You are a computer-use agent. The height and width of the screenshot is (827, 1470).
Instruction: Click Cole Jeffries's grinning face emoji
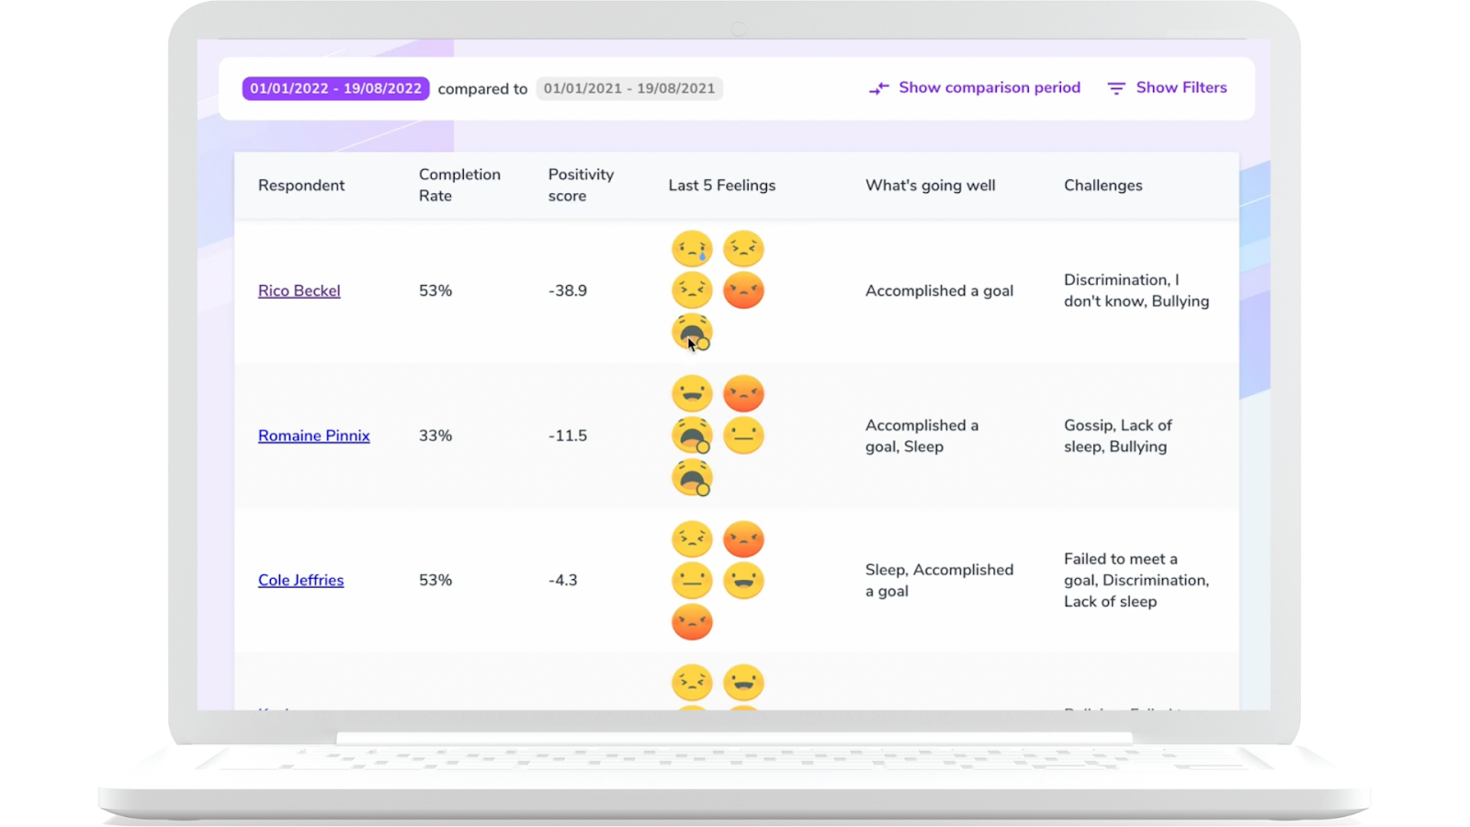[x=743, y=581]
